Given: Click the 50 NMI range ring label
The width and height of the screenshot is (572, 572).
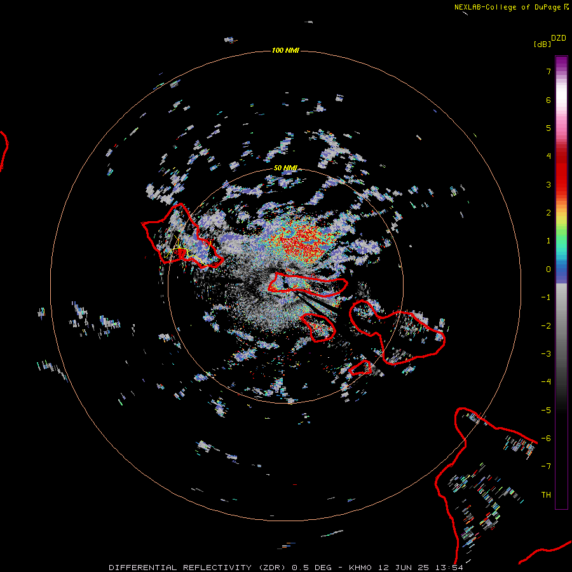Looking at the screenshot, I should pyautogui.click(x=285, y=168).
